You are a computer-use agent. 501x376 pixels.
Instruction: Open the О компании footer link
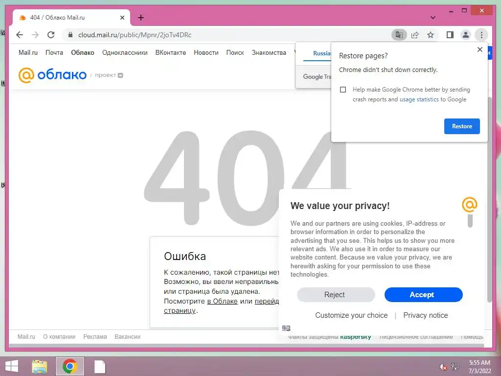(59, 337)
